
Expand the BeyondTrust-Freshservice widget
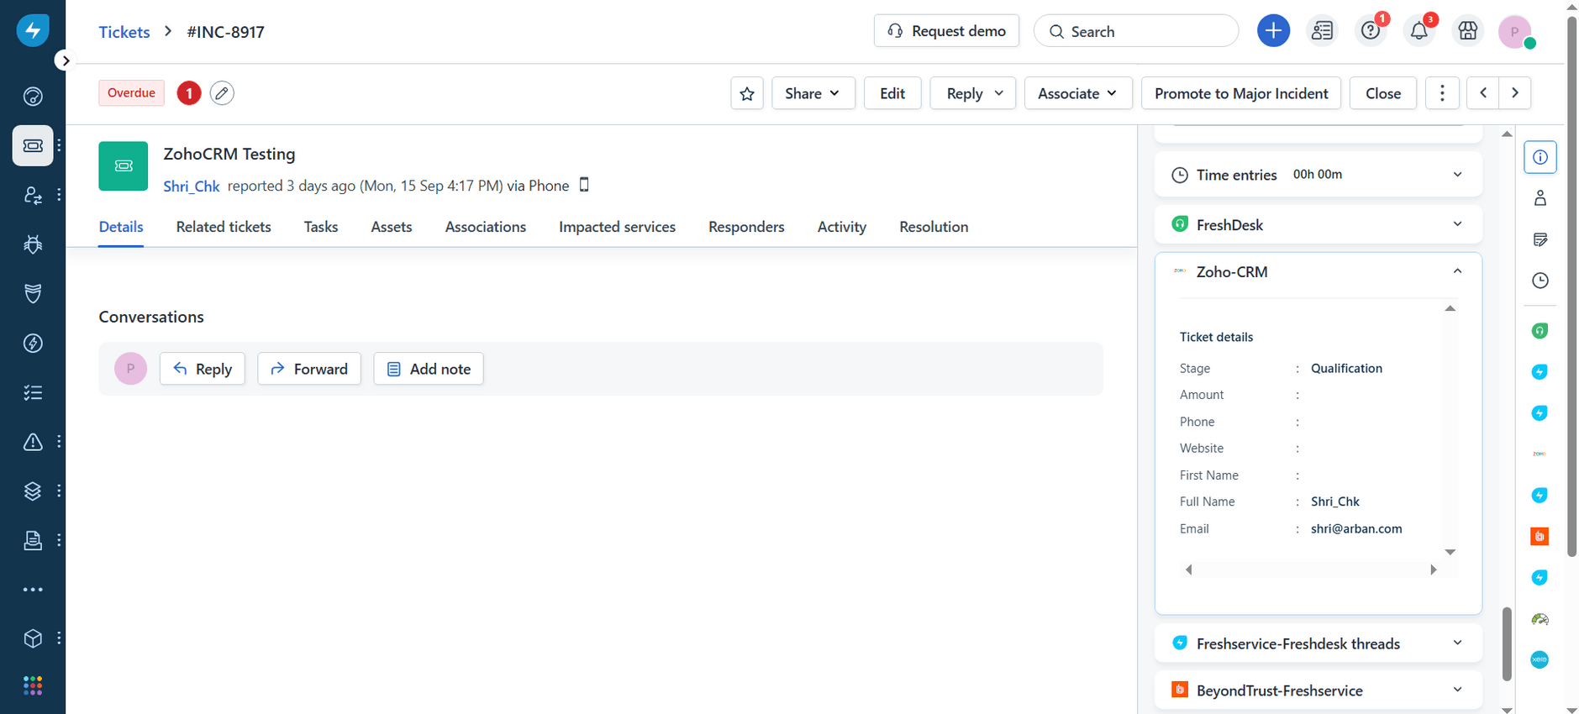[x=1318, y=690]
